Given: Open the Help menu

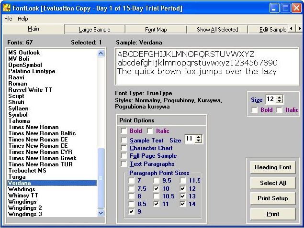Looking at the screenshot, I should 23,19.
